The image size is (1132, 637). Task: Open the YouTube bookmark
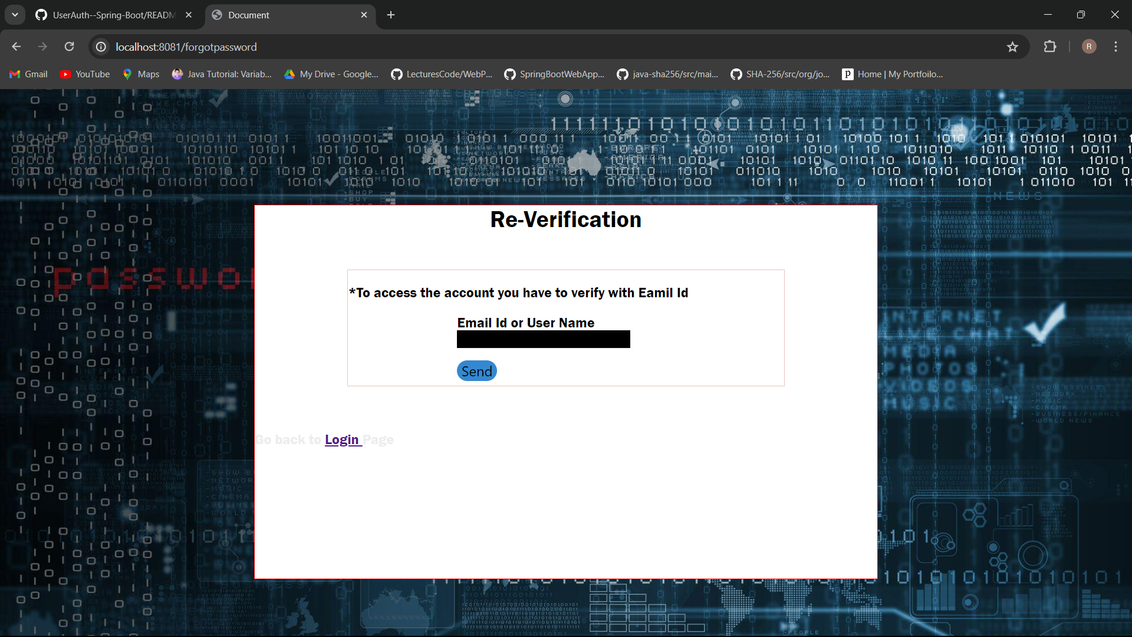85,74
